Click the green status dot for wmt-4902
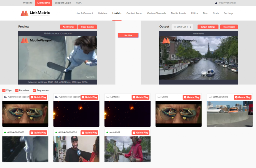The width and height of the screenshot is (256, 168). [x=107, y=132]
